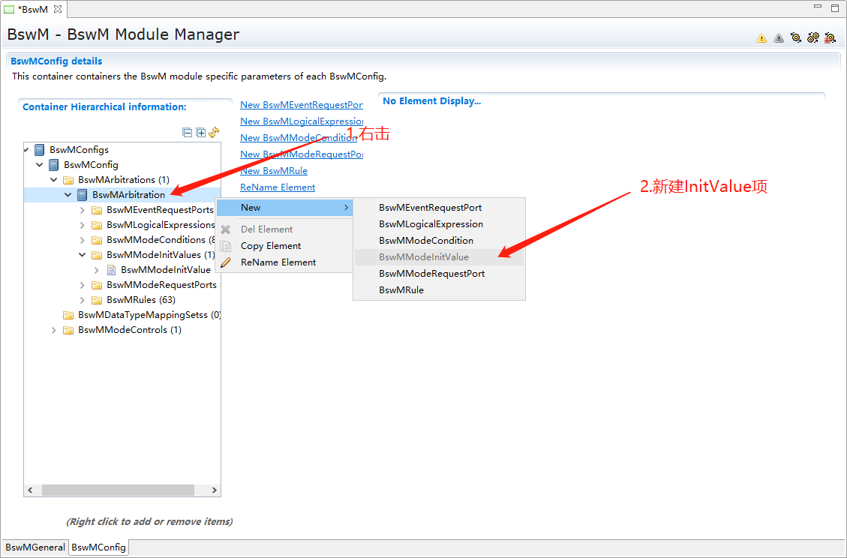Click the double gear generate icon
This screenshot has width=847, height=558.
(x=812, y=37)
